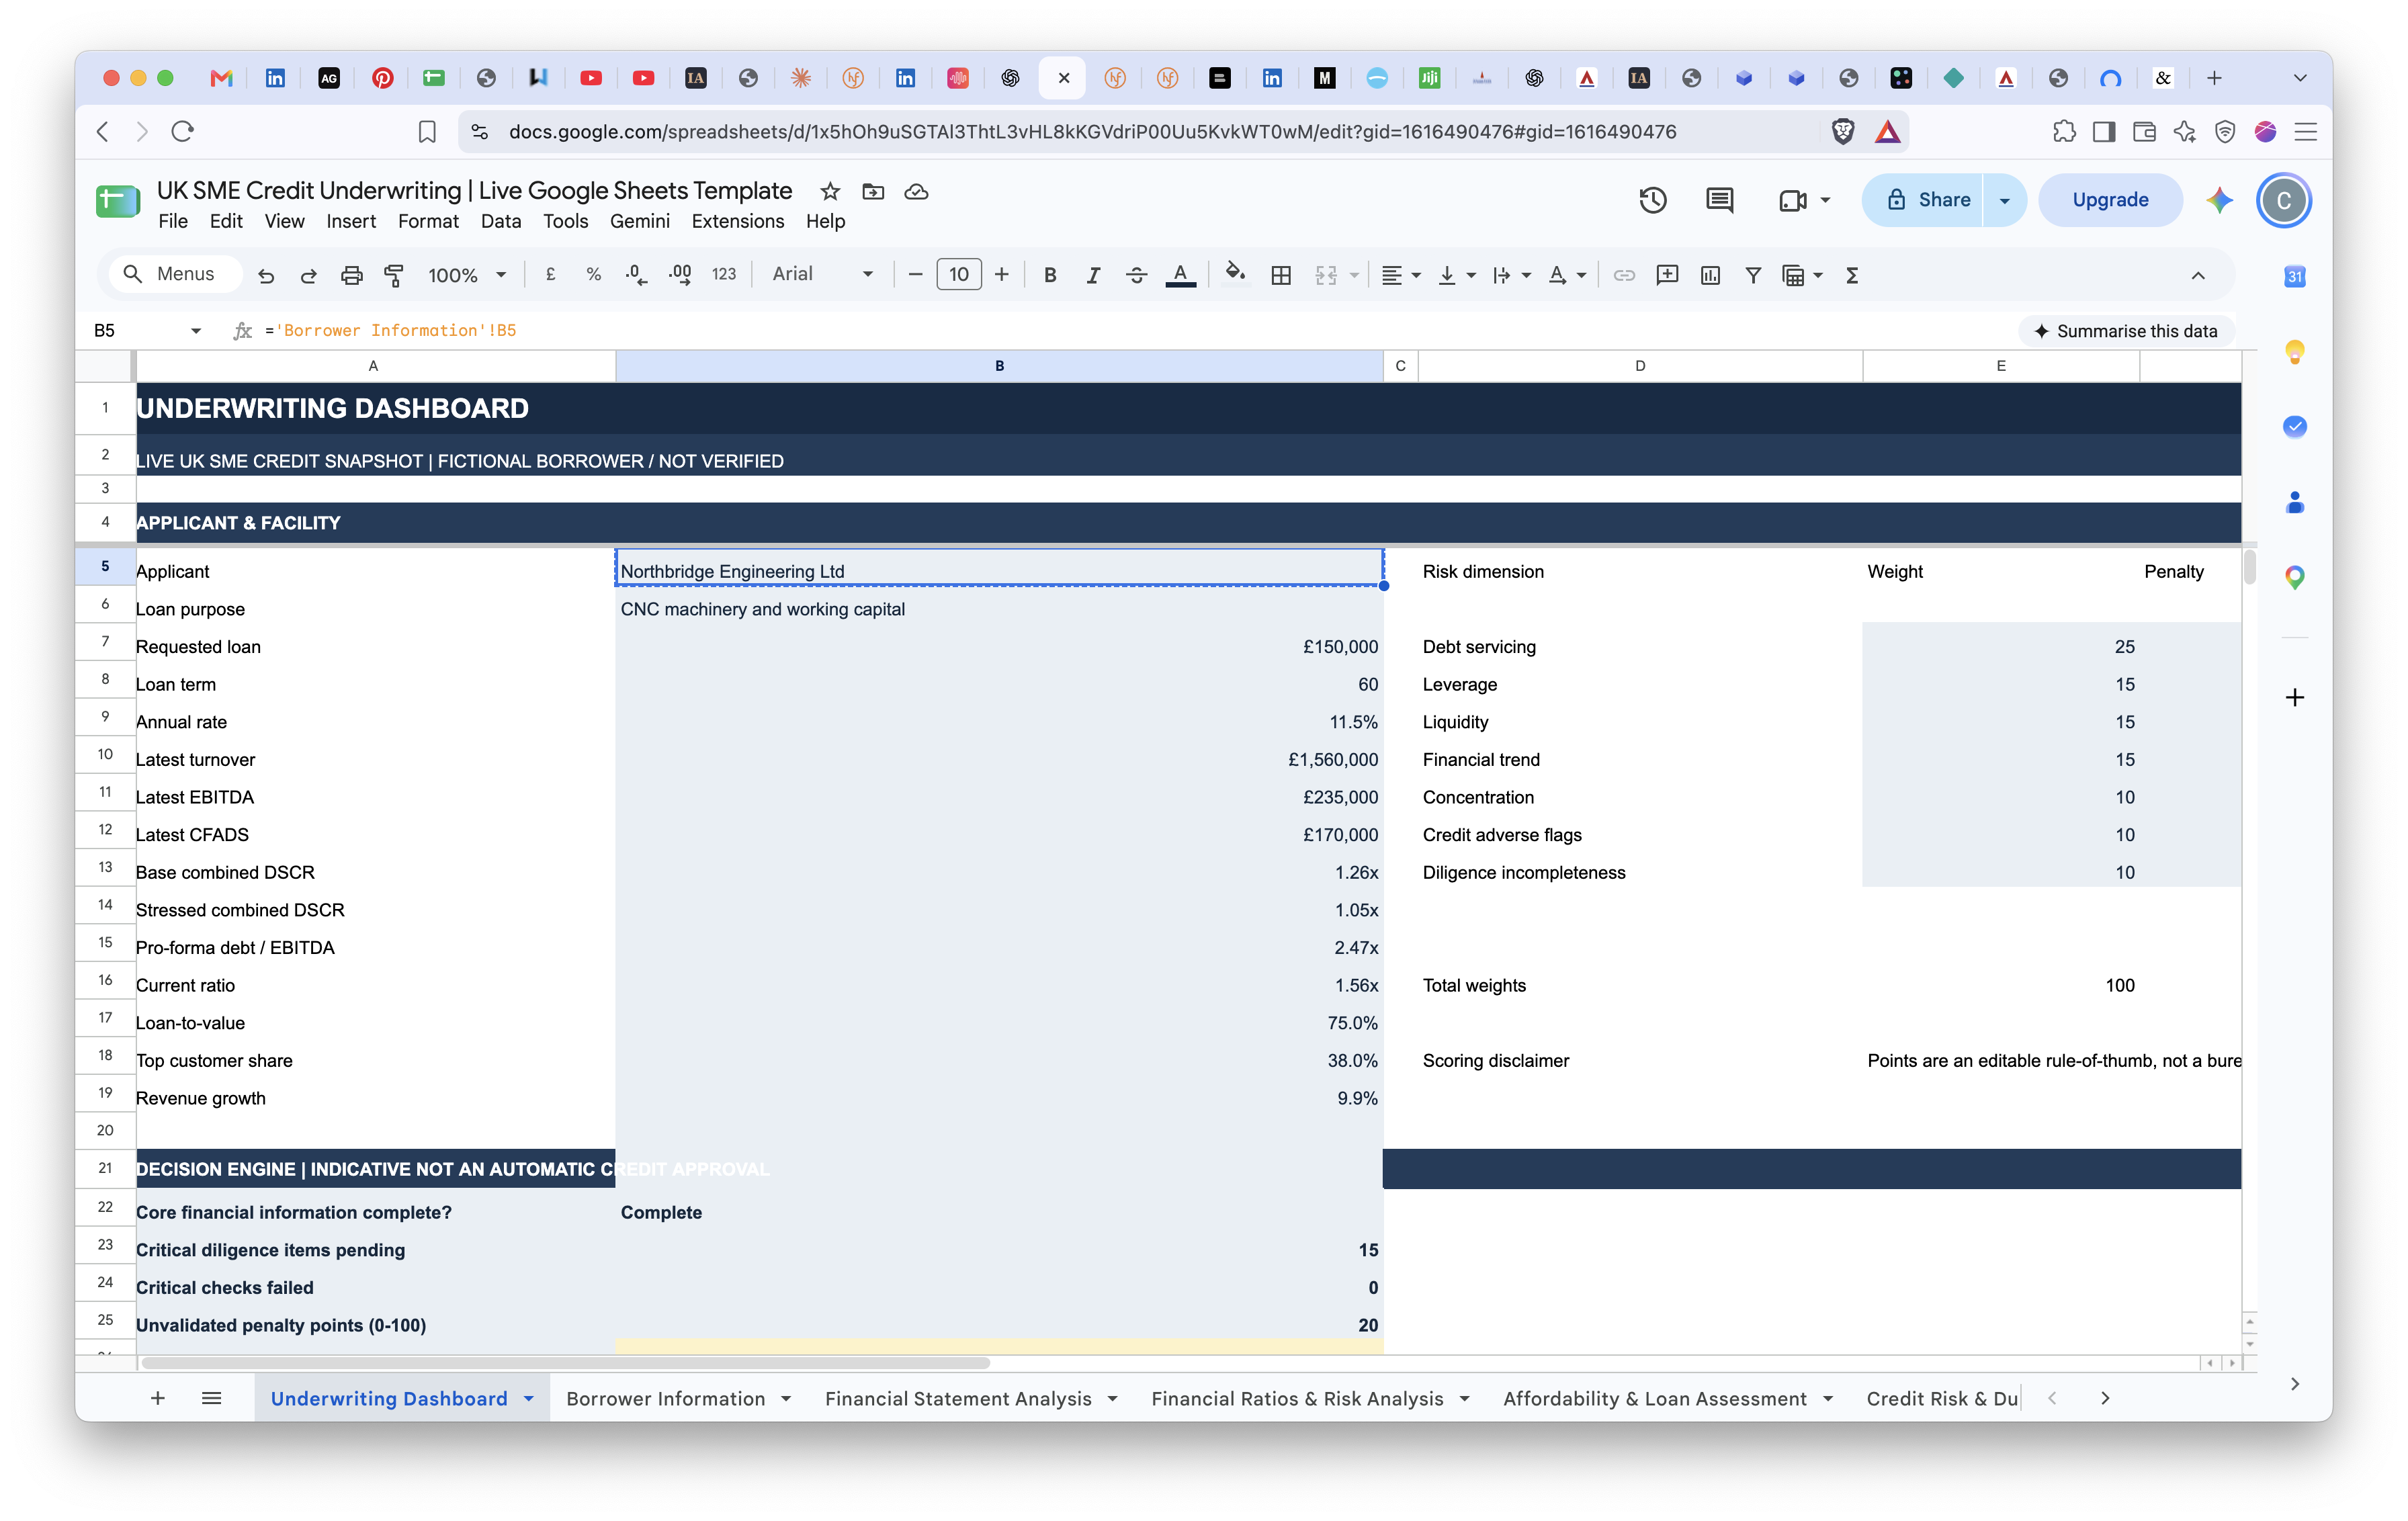The image size is (2408, 1521).
Task: Open the zoom 100% dropdown
Action: (x=467, y=275)
